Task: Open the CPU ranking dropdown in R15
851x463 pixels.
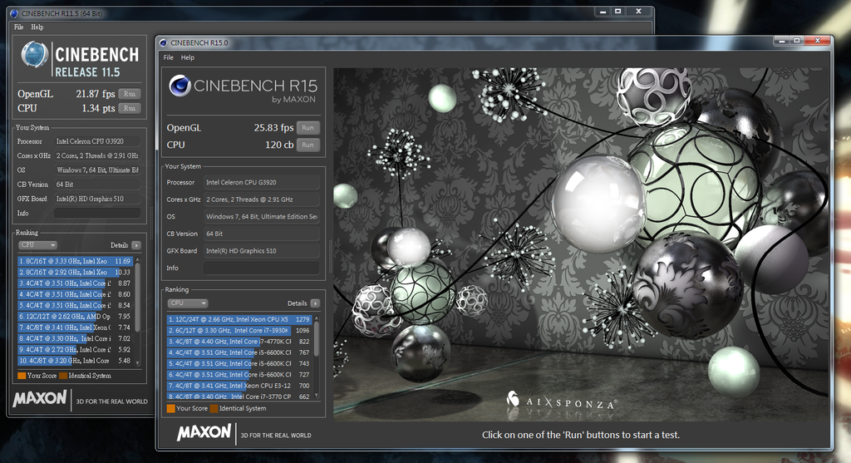Action: point(187,304)
